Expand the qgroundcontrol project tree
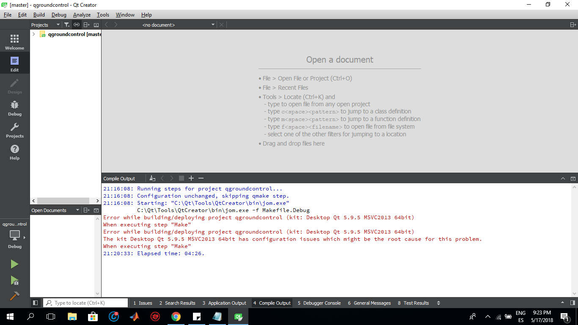 [x=34, y=34]
